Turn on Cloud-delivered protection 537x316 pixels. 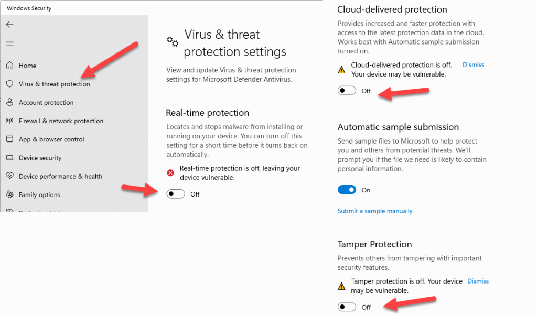click(347, 90)
